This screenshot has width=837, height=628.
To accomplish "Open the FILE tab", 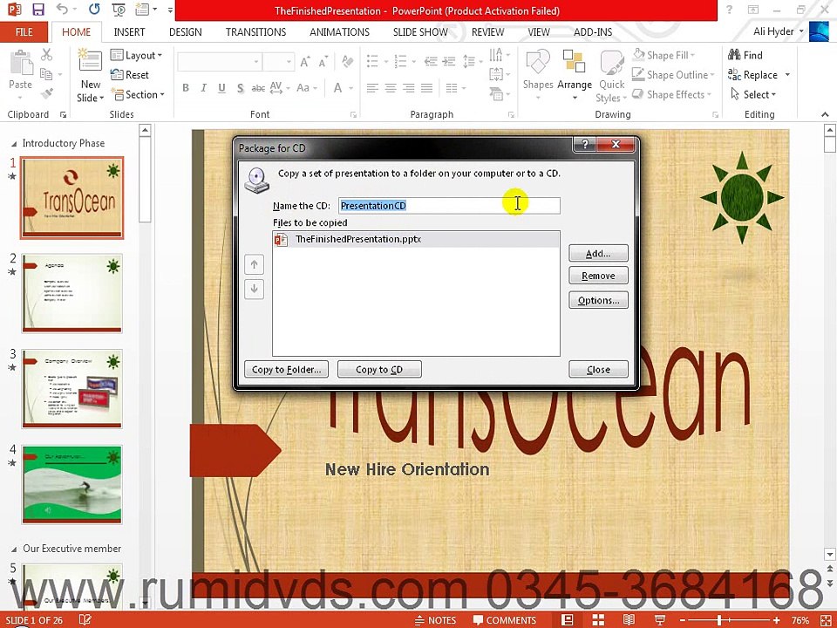I will (24, 32).
